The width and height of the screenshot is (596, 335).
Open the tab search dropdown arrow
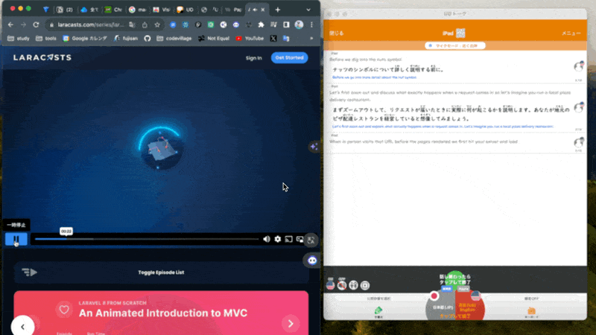308,10
